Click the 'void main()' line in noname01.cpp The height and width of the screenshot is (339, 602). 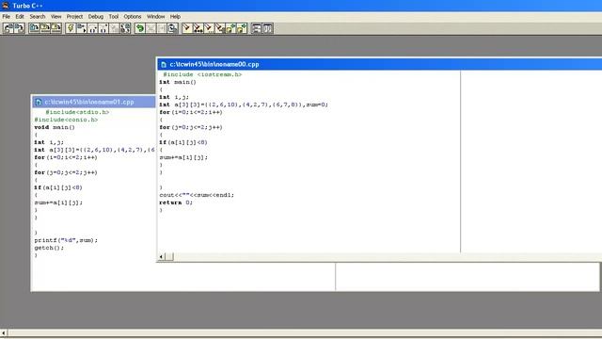55,127
